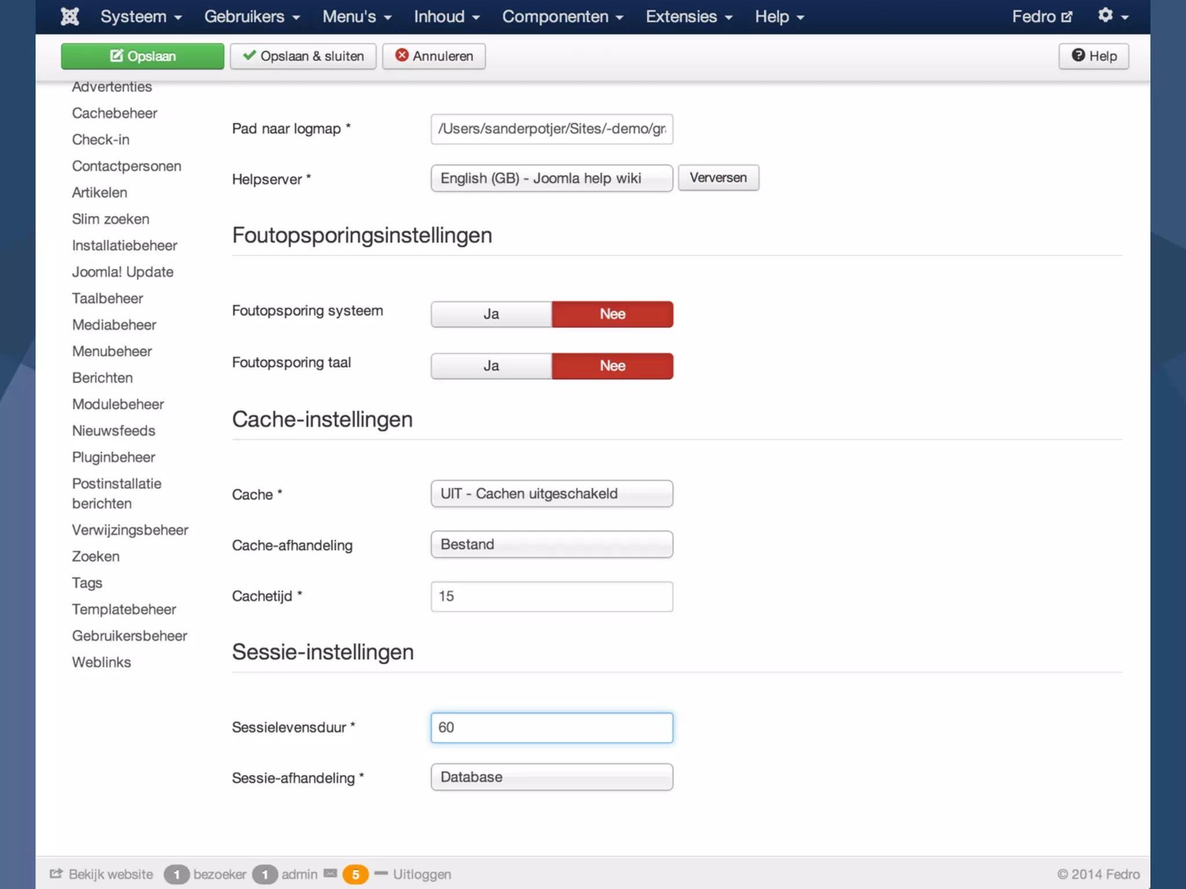Screen dimensions: 1186x889
Task: Open the Sessie-afhandeling Database dropdown
Action: (x=551, y=777)
